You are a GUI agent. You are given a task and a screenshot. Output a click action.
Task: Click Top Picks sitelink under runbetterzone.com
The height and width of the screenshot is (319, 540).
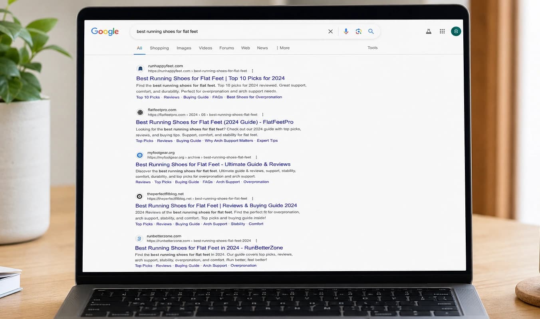point(144,266)
